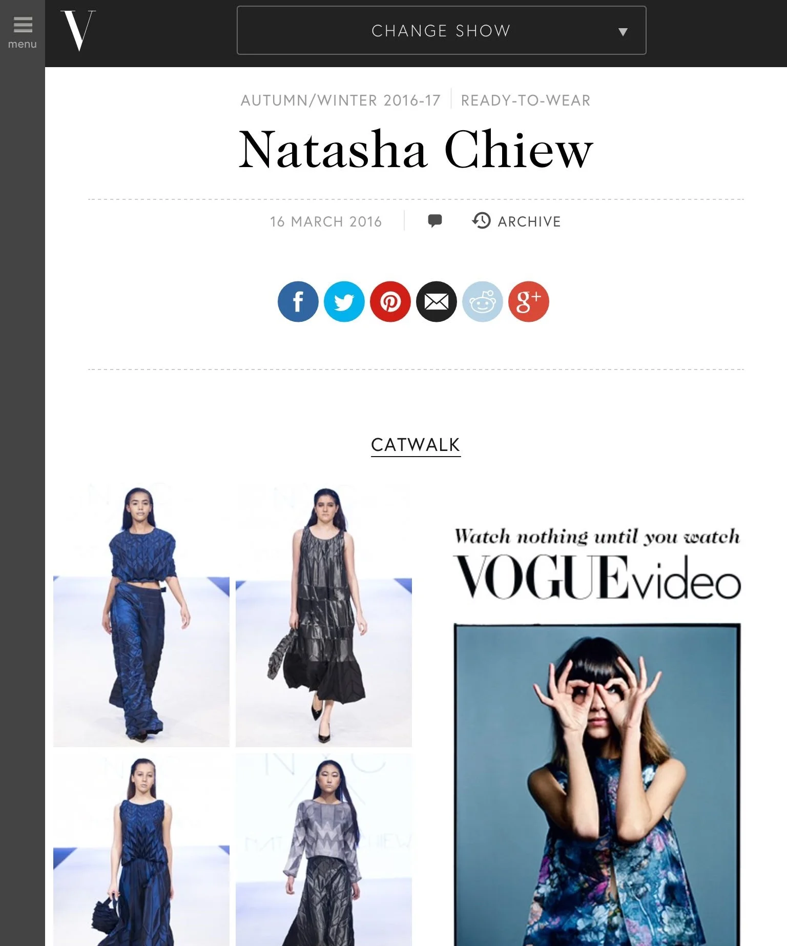Share on Facebook

pos(298,301)
